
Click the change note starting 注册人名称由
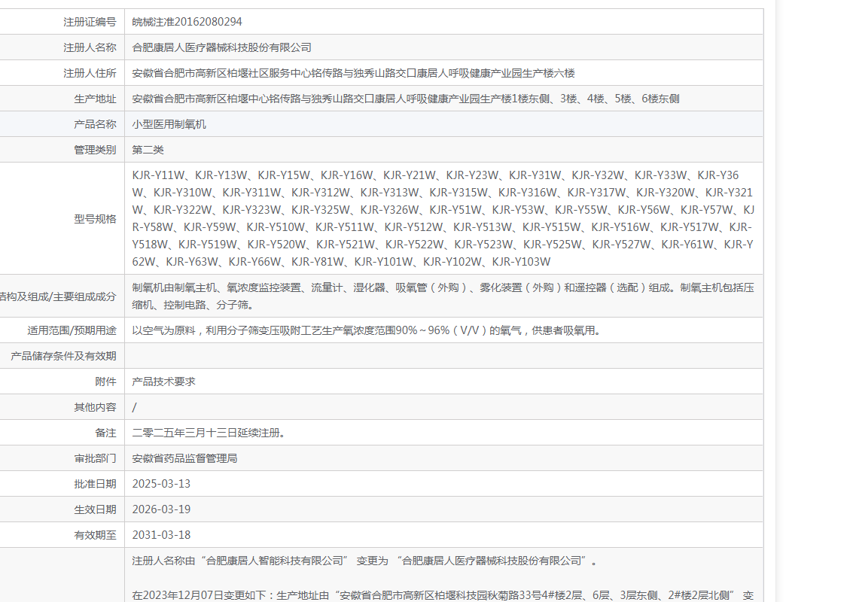(x=364, y=561)
